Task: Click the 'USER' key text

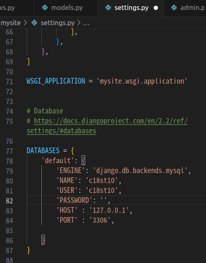Action: [x=67, y=190]
